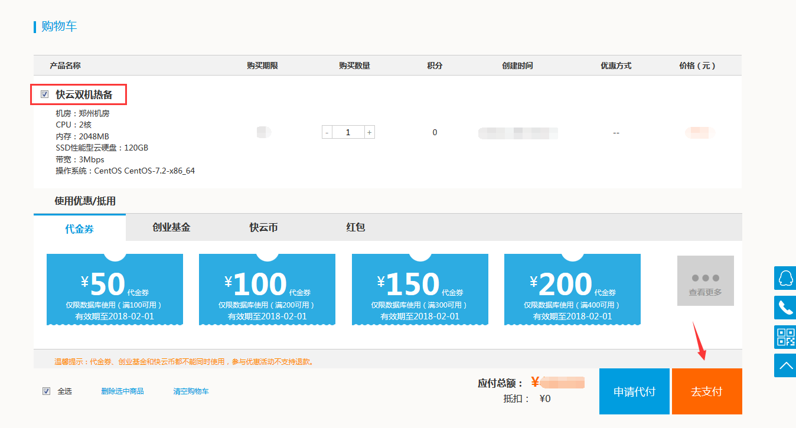Select the ¥50 voucher coupon
796x428 pixels.
(115, 289)
